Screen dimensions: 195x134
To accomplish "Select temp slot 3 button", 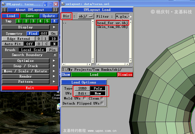I will [33, 21].
